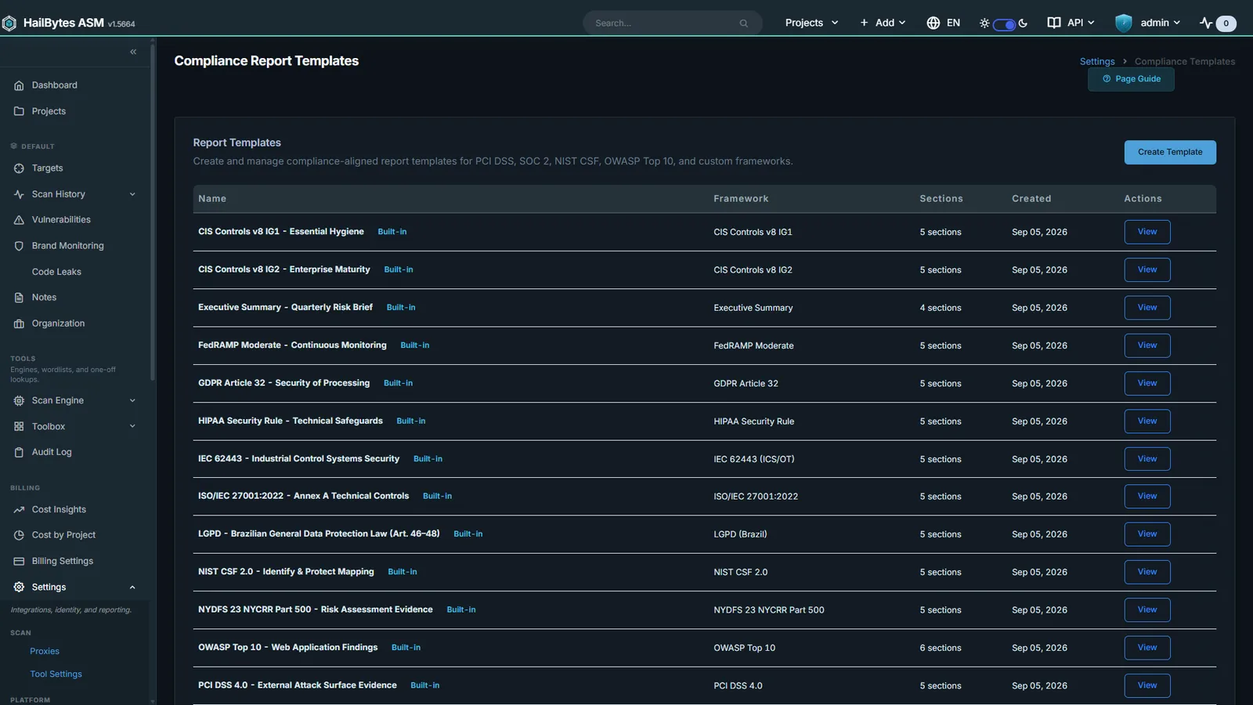Open the API dropdown menu
The width and height of the screenshot is (1253, 705).
pos(1071,23)
